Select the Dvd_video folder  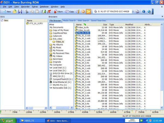click(x=56, y=39)
